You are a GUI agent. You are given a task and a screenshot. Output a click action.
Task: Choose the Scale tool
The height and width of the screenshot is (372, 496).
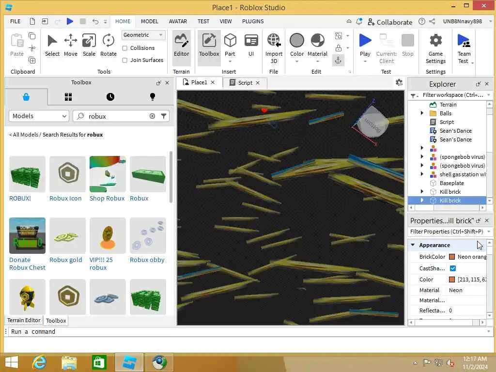click(x=89, y=45)
